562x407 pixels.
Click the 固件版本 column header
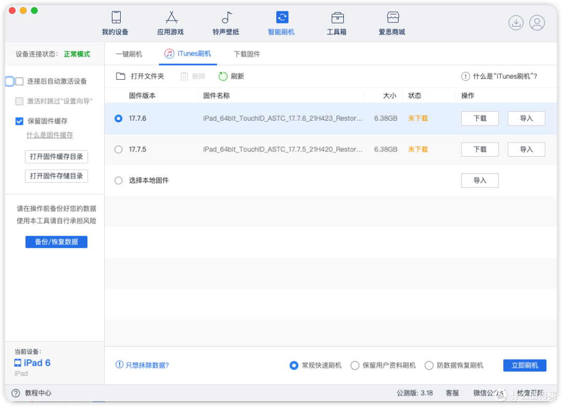click(x=142, y=96)
